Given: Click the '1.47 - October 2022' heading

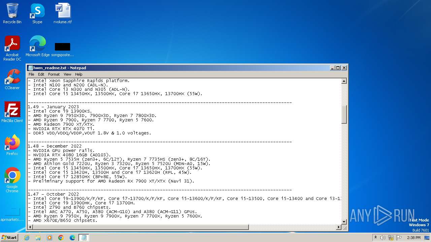Looking at the screenshot, I should click(x=53, y=194).
